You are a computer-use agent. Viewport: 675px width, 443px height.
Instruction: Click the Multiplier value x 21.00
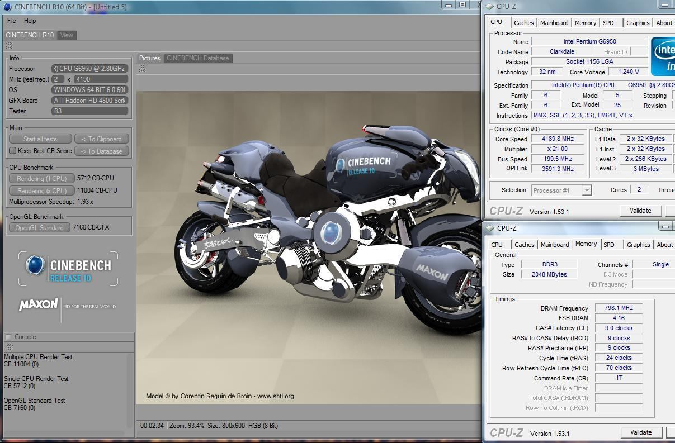click(558, 149)
